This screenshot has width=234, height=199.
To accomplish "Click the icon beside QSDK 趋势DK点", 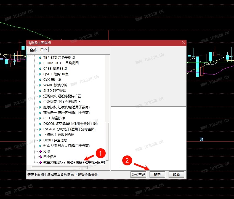I will click(40, 74).
